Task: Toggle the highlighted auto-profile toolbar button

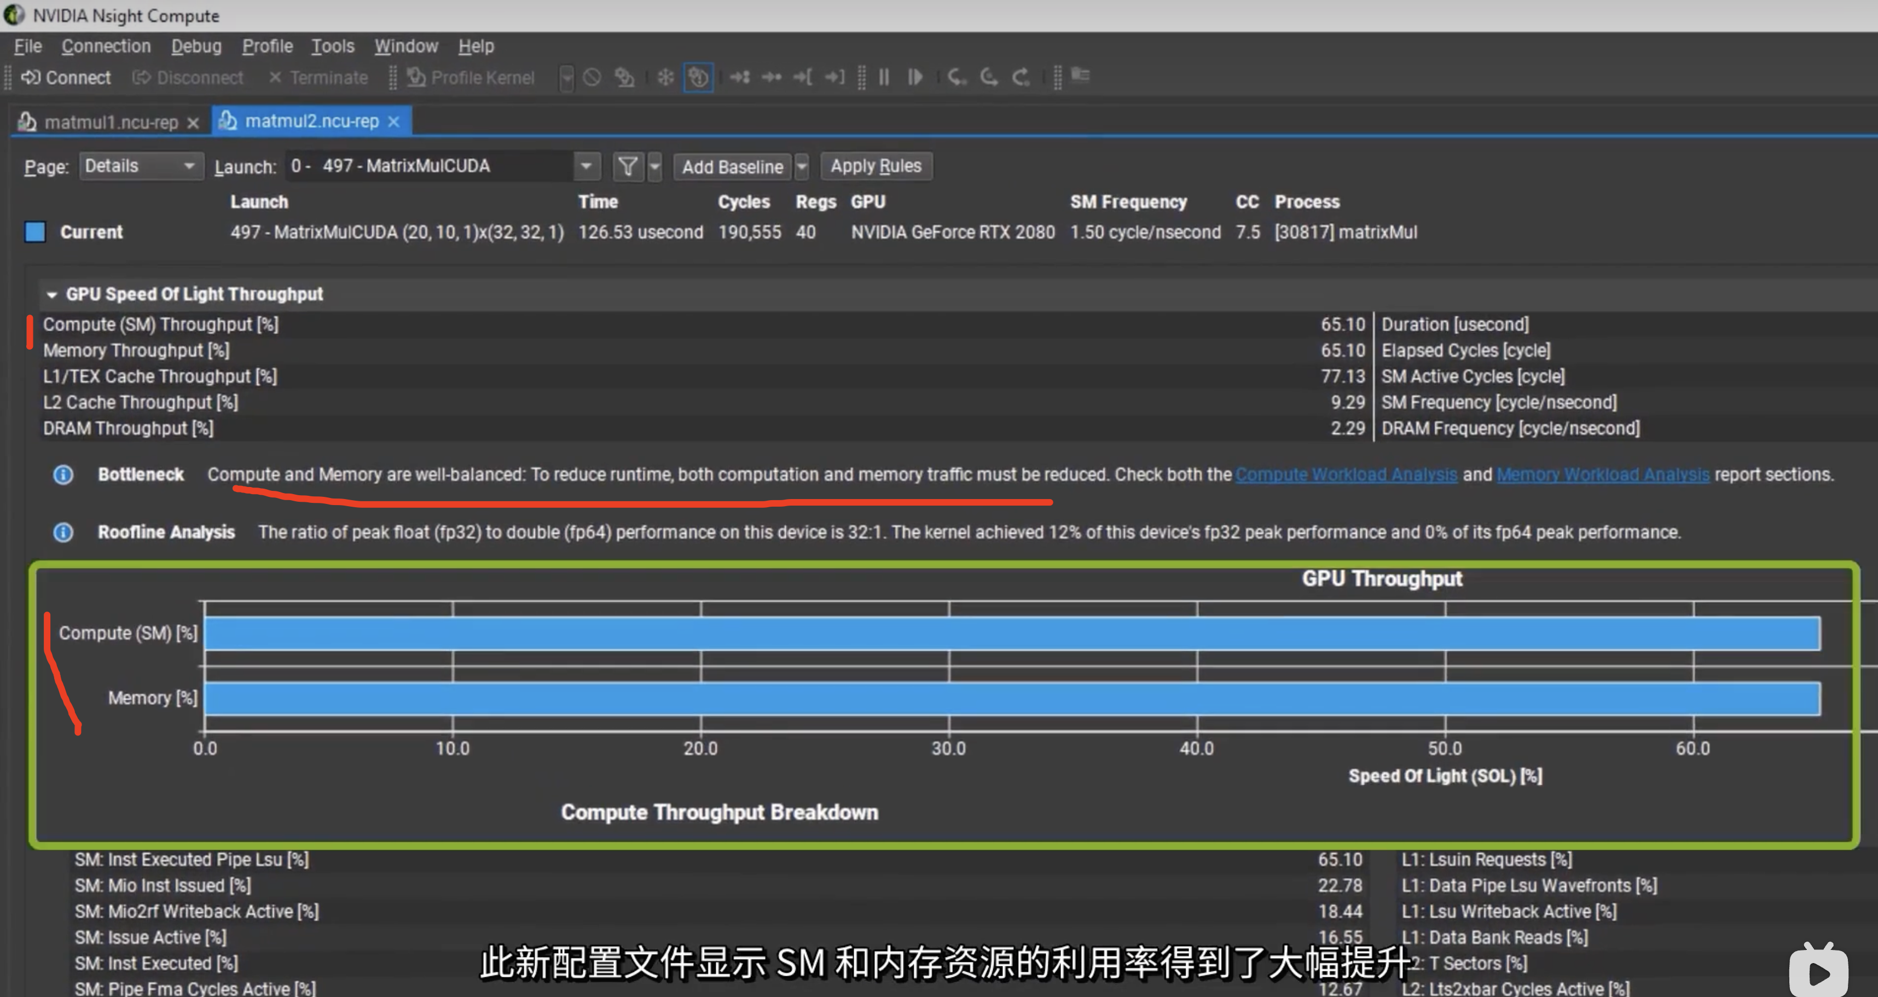Action: coord(698,77)
